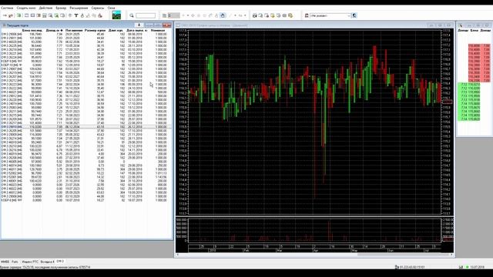Click the icon left of the account combo box

point(307,15)
